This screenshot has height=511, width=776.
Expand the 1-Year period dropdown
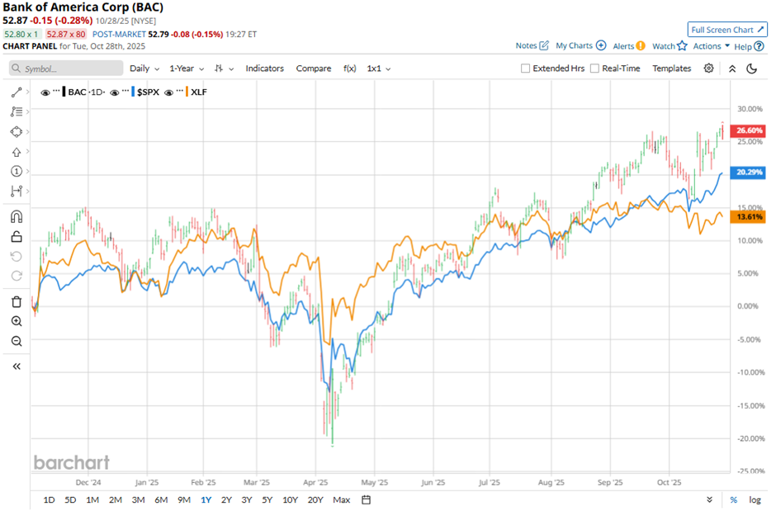pyautogui.click(x=187, y=69)
